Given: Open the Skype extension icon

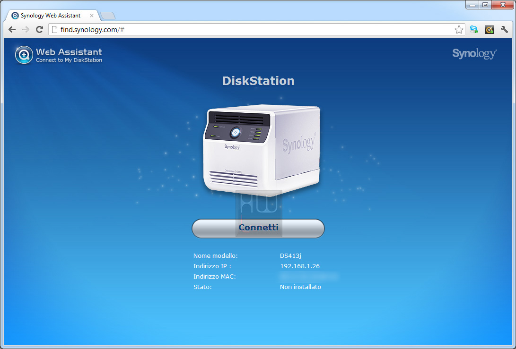Looking at the screenshot, I should tap(474, 30).
